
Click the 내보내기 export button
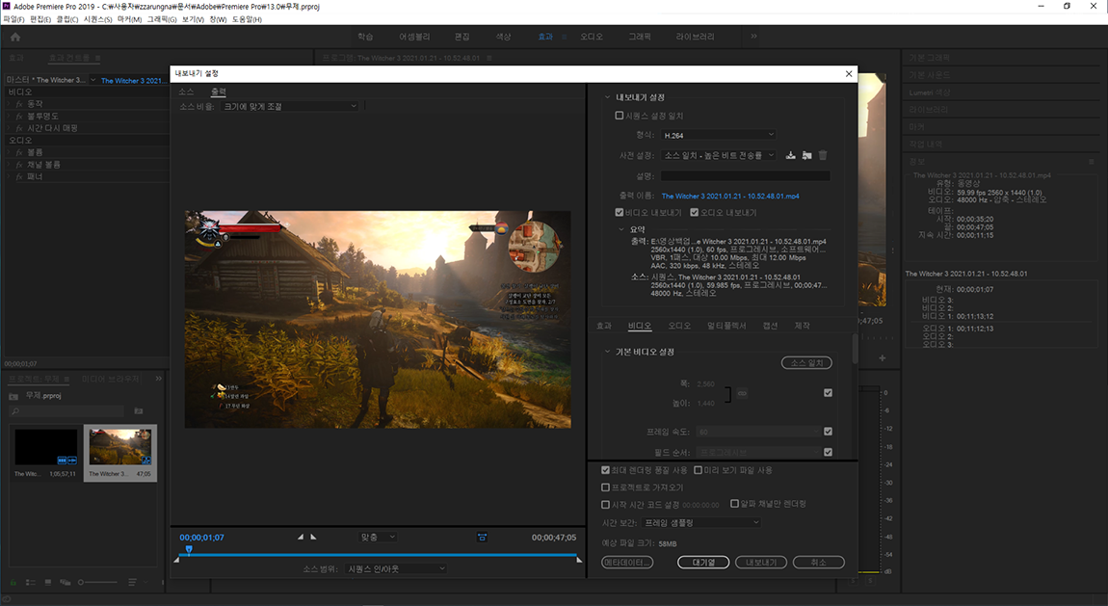761,563
